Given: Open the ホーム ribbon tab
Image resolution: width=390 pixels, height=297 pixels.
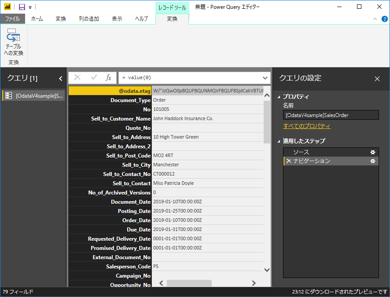Looking at the screenshot, I should [37, 19].
